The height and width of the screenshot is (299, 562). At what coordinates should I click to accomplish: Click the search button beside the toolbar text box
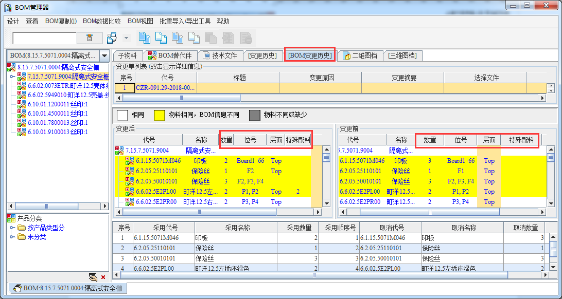90,38
